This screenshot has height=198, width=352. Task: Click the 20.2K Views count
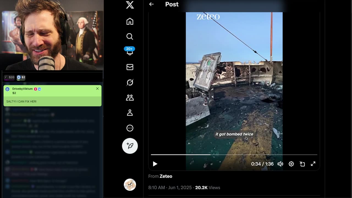[x=208, y=188]
